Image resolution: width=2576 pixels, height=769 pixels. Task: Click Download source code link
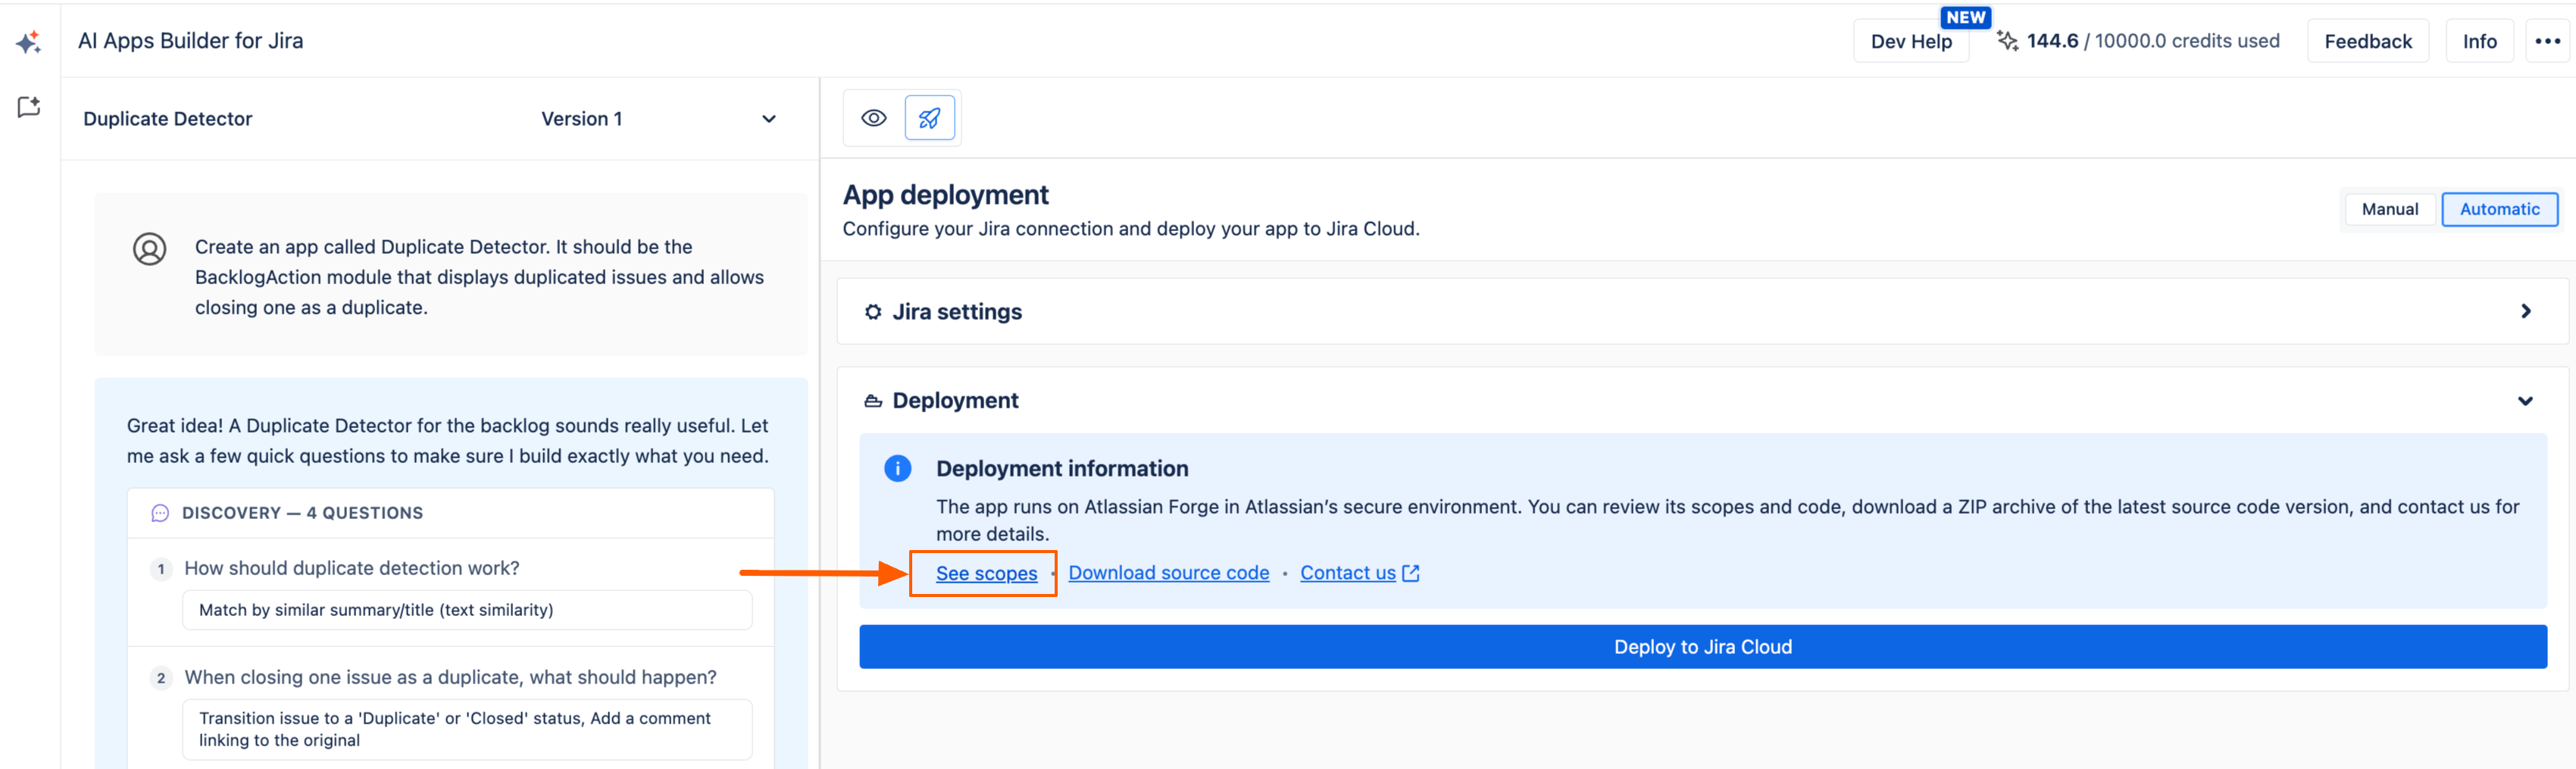pyautogui.click(x=1168, y=573)
